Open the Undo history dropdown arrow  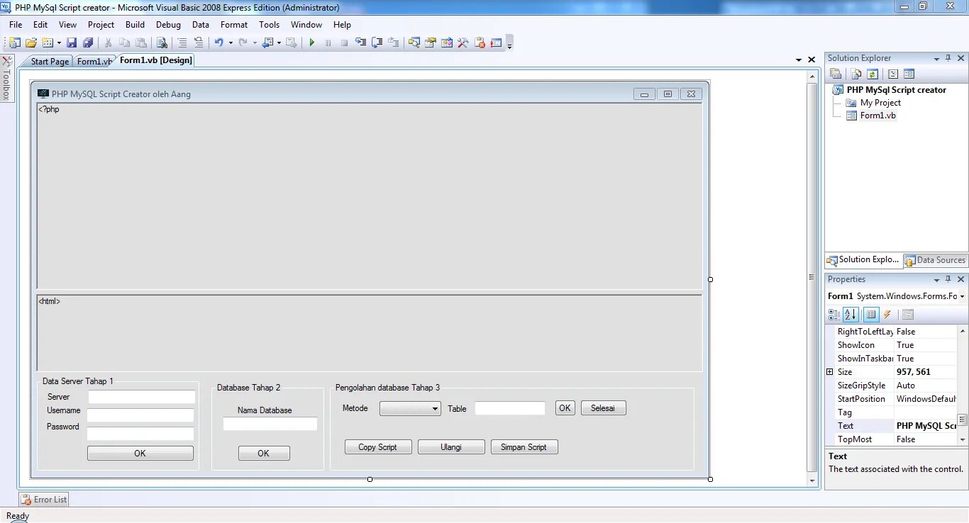point(231,43)
